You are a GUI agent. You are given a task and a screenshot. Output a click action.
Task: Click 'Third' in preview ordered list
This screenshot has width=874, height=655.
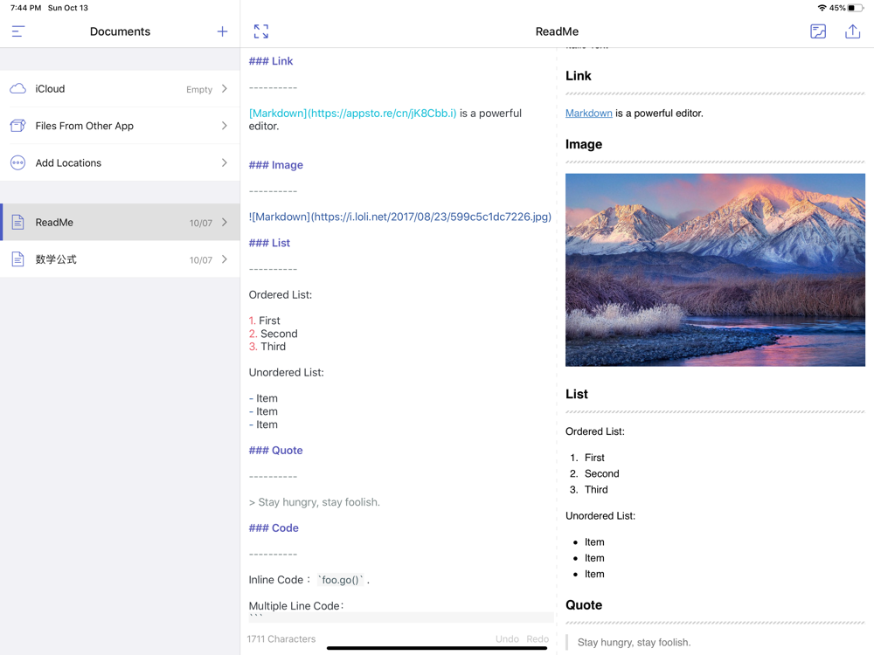click(x=596, y=490)
